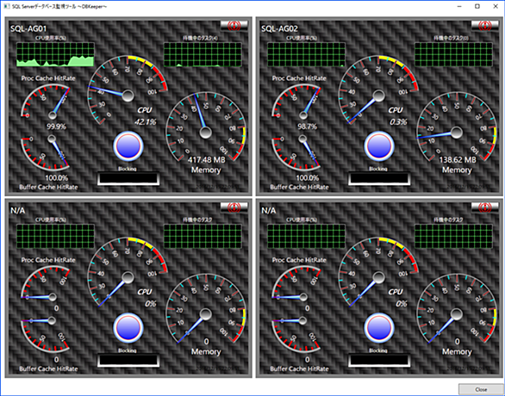Click the blue Blocking indicator for SQL-AG02

(x=379, y=146)
